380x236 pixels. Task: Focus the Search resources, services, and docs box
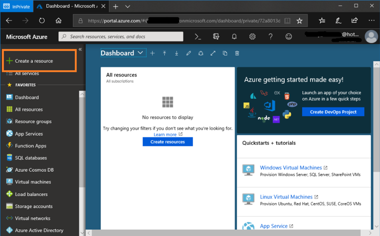(121, 36)
